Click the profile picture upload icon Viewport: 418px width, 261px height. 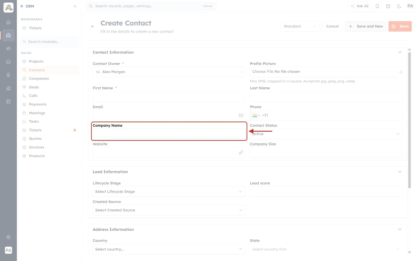[x=401, y=72]
